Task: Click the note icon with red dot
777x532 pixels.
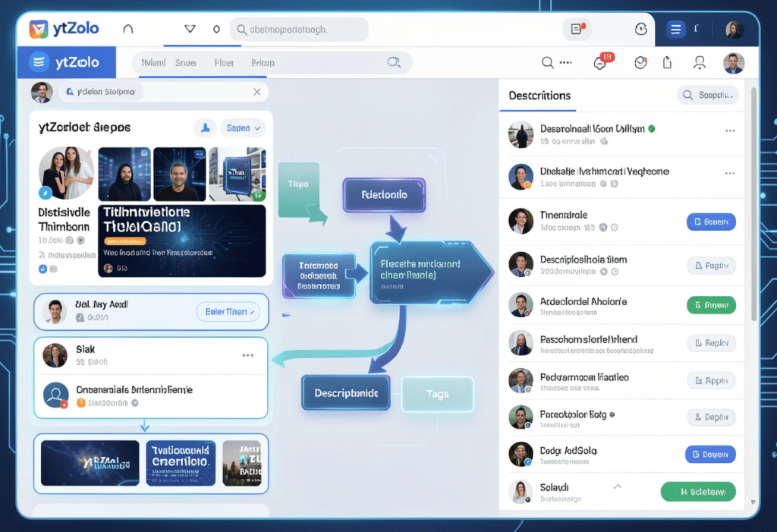Action: coord(577,30)
